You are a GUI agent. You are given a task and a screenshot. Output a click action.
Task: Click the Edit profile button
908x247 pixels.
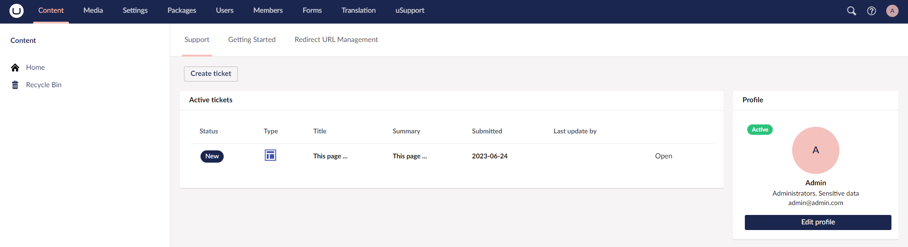818,222
